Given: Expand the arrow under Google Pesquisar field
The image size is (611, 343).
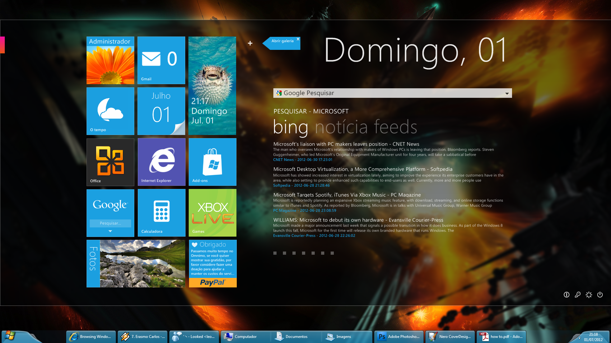Looking at the screenshot, I should [x=110, y=231].
